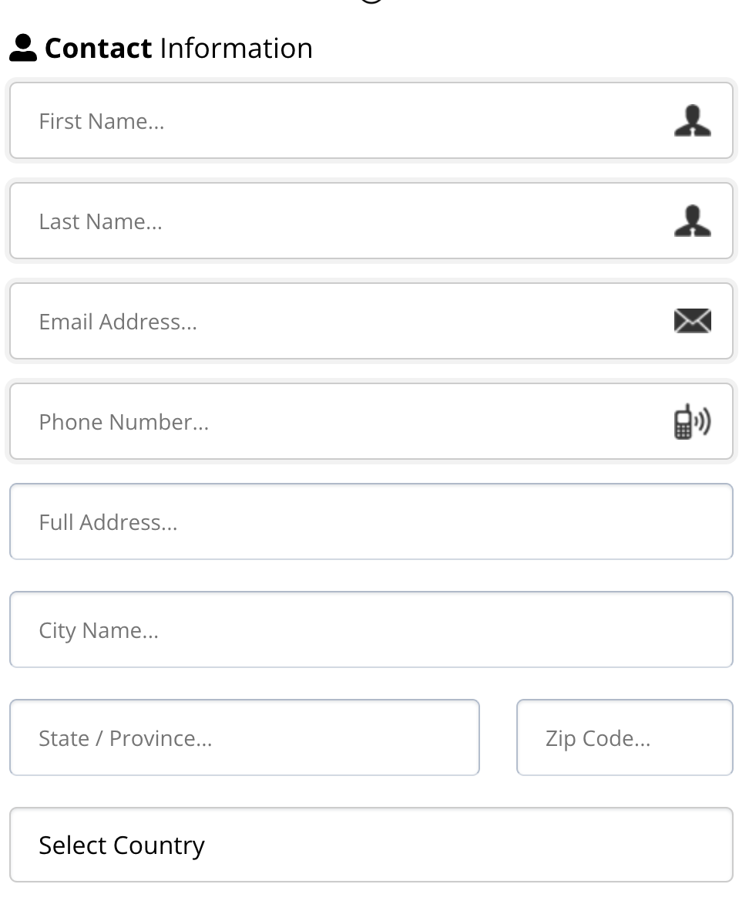Click the person icon beside Contact heading
This screenshot has width=749, height=901.
[x=23, y=49]
